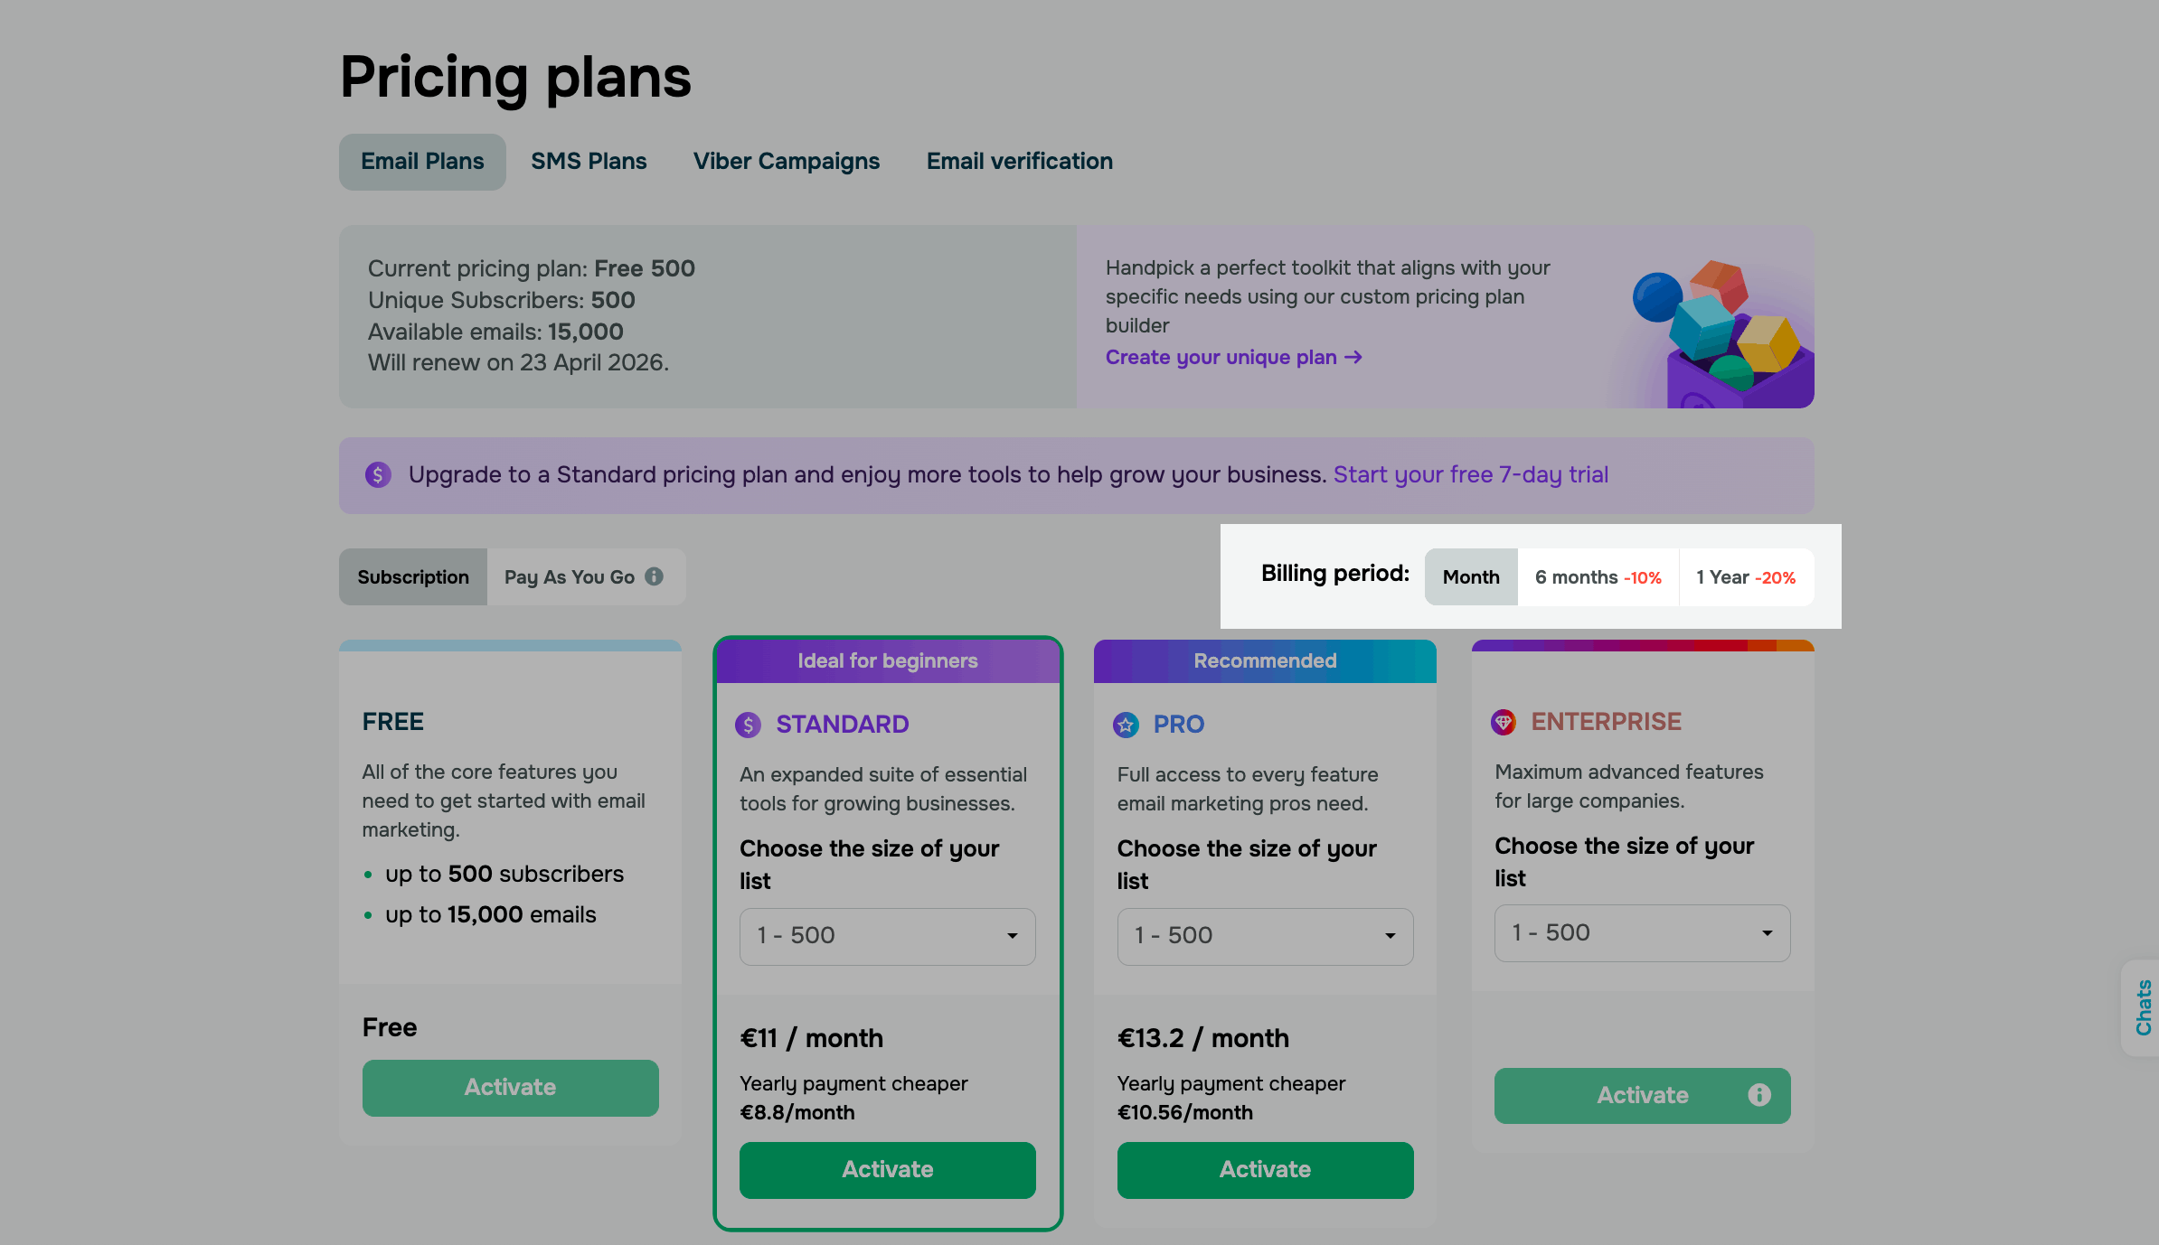Image resolution: width=2159 pixels, height=1245 pixels.
Task: Switch billing period to 6 months
Action: (x=1598, y=577)
